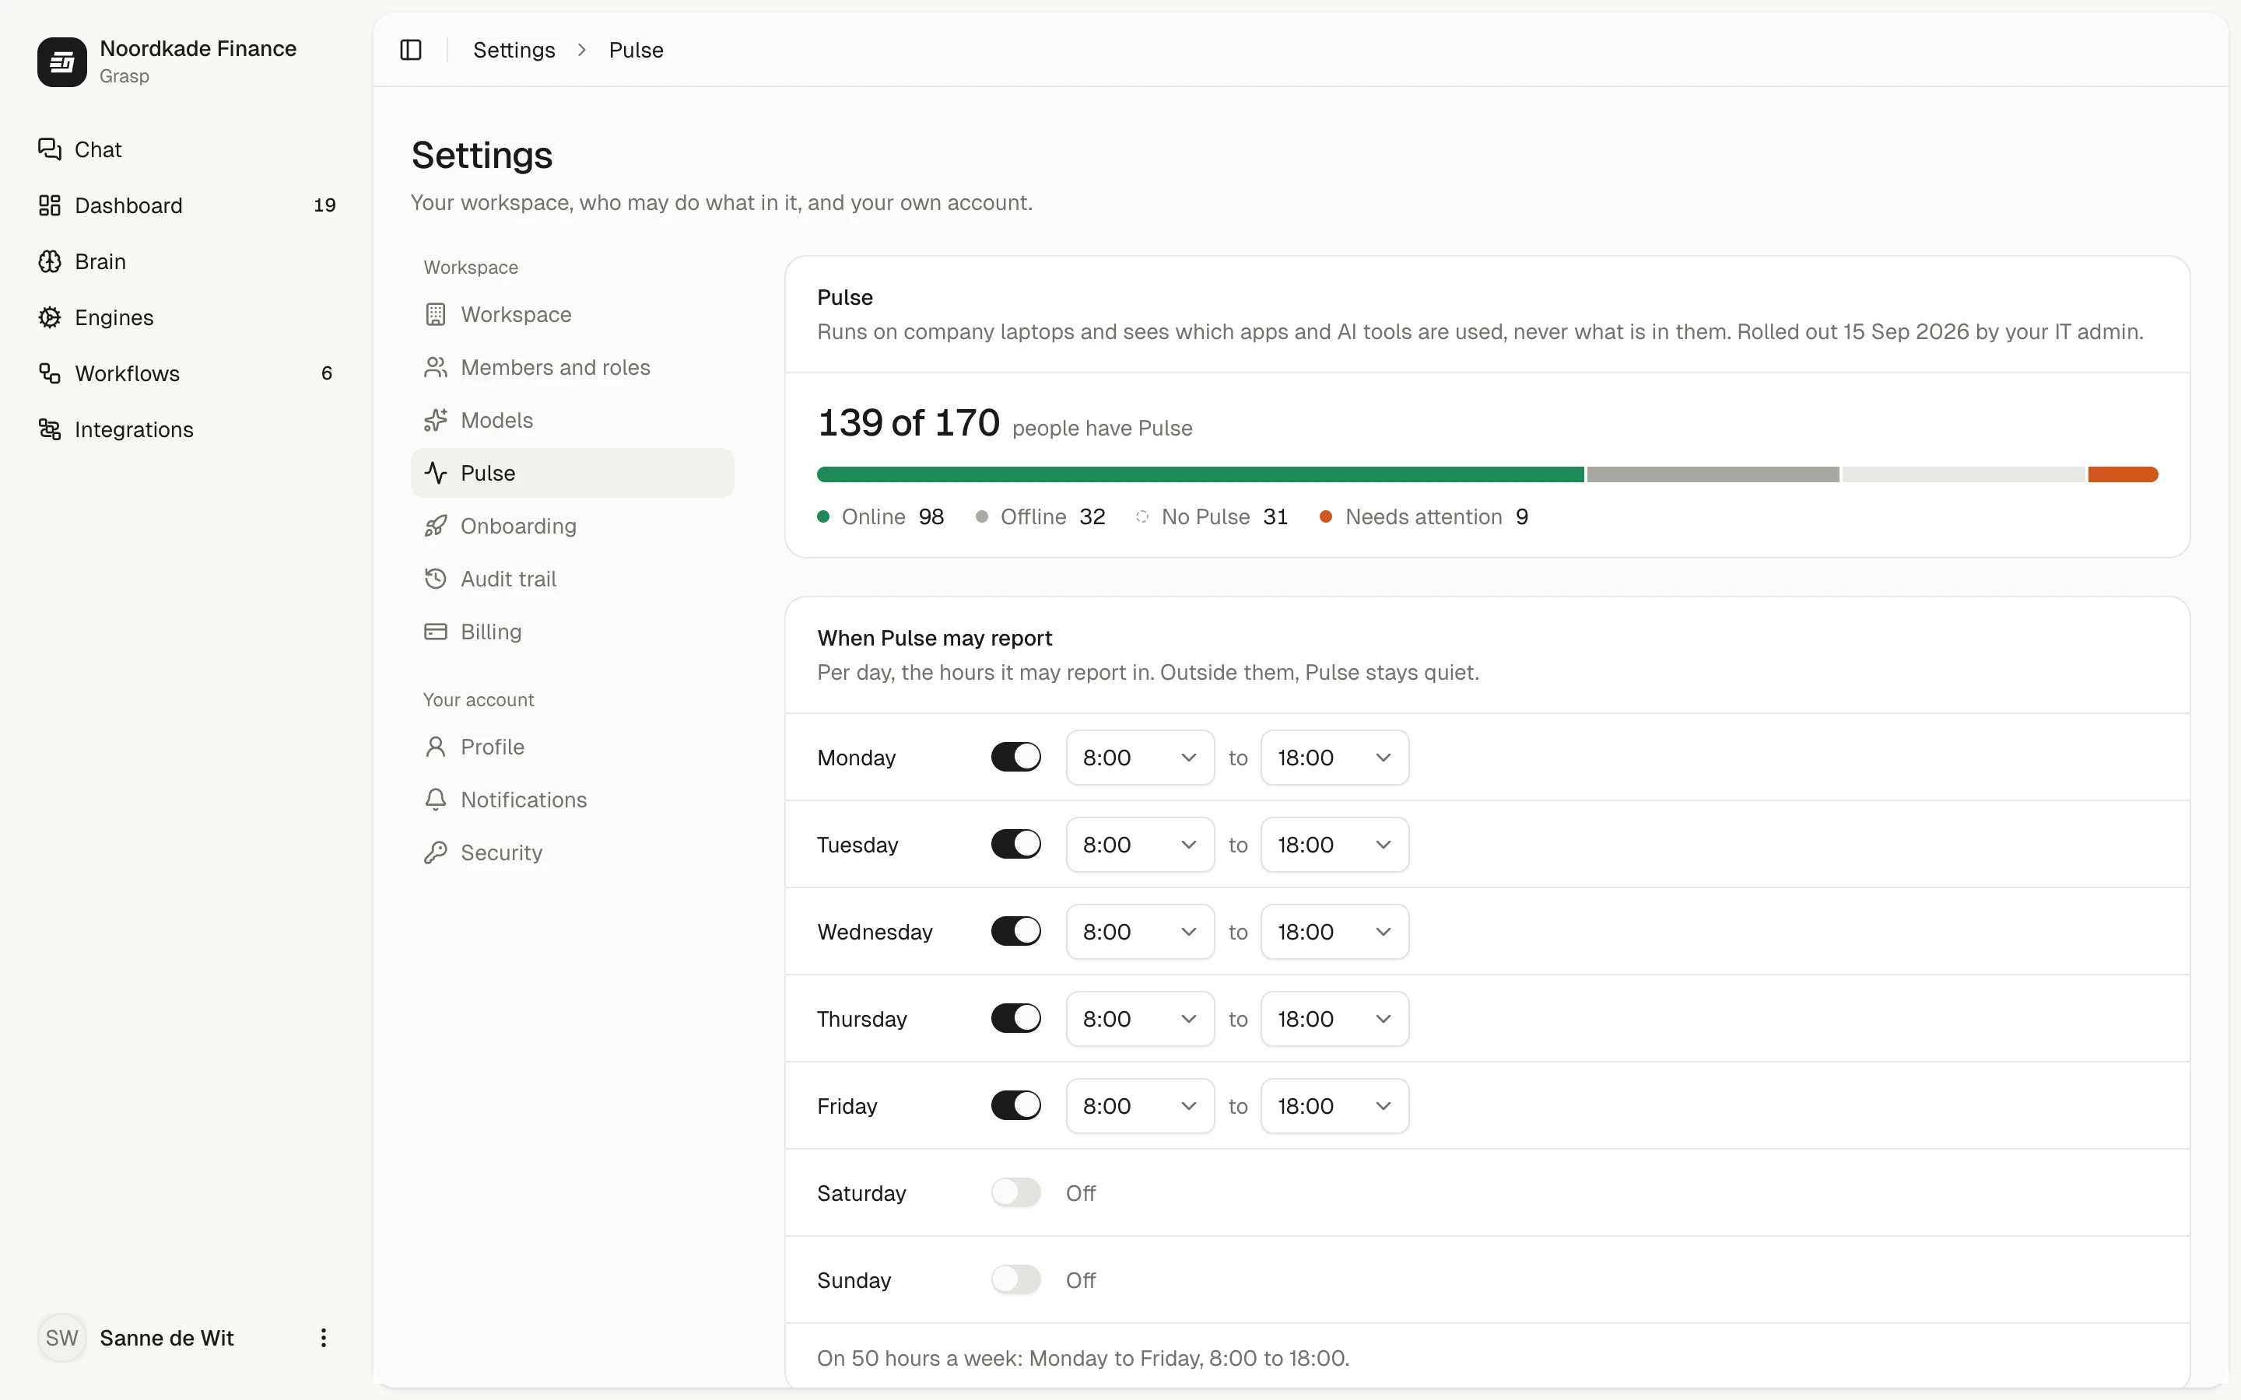Disable the Thursday reporting switch

1016,1019
